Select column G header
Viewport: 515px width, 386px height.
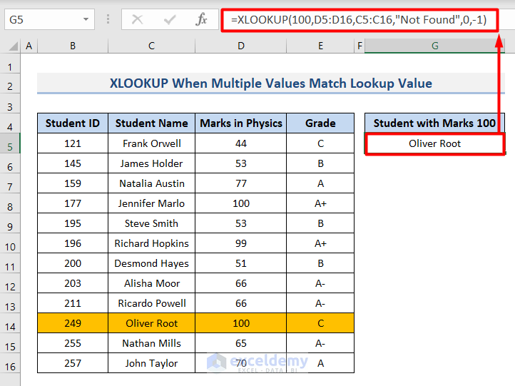click(x=434, y=46)
